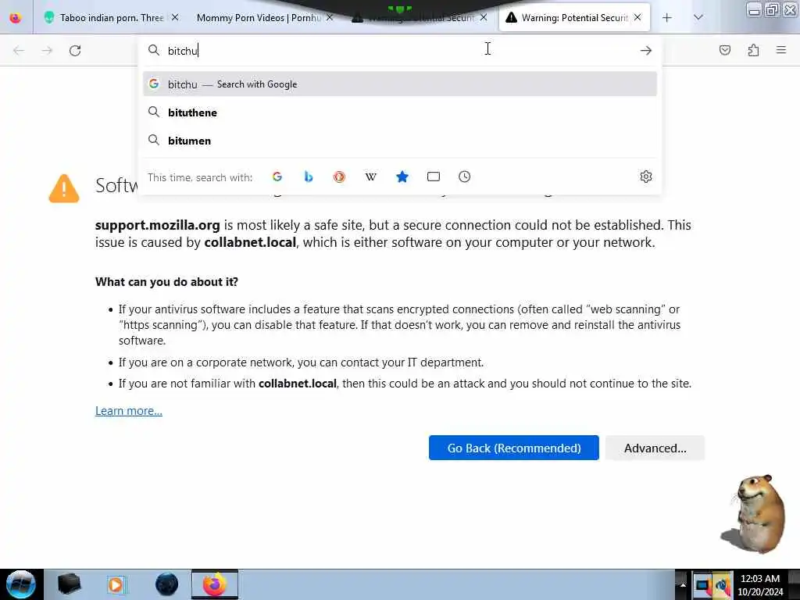Open the media player taskbar icon
This screenshot has height=600, width=800.
(116, 584)
